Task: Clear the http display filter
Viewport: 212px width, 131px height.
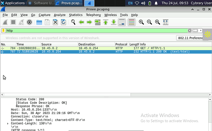Action: coord(190,31)
